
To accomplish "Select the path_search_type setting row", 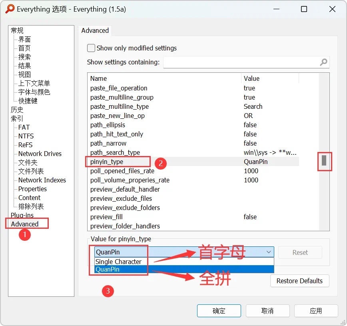I will [x=193, y=152].
